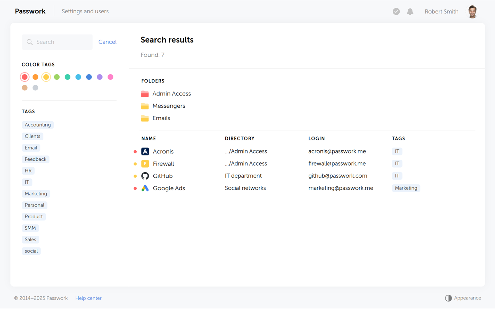
Task: Click the Robert Smith user name
Action: tap(441, 12)
